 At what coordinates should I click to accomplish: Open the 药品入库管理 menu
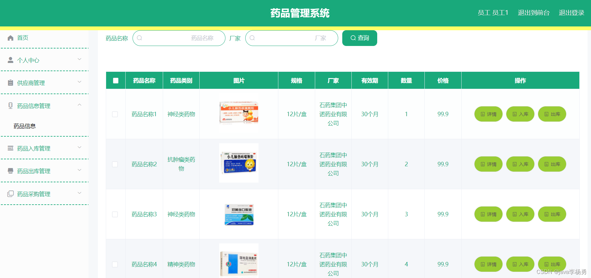pos(44,148)
